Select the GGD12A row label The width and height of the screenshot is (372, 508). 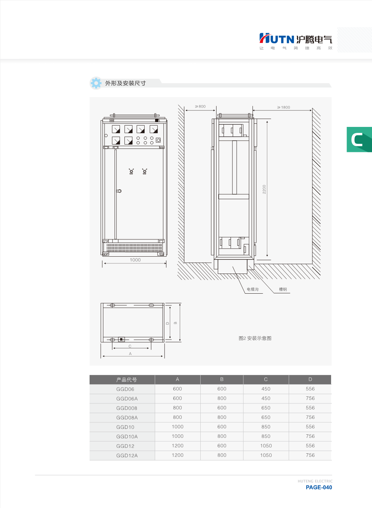(127, 455)
